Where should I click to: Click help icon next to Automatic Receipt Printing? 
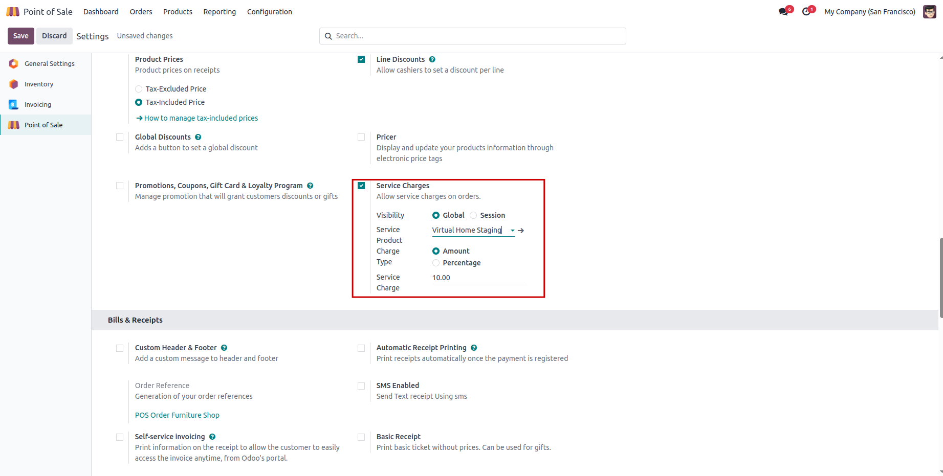[474, 348]
